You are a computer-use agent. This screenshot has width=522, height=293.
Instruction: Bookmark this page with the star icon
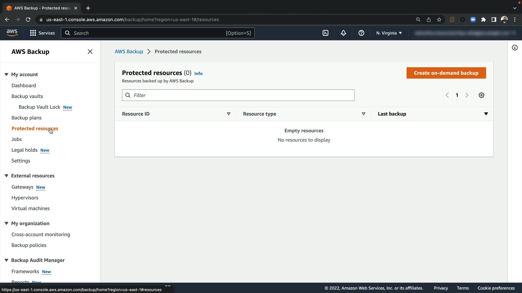439,20
